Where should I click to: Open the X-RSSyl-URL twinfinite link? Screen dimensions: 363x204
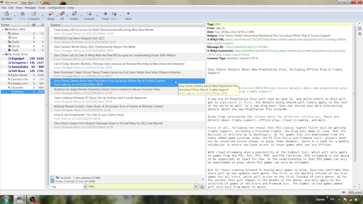(x=277, y=41)
